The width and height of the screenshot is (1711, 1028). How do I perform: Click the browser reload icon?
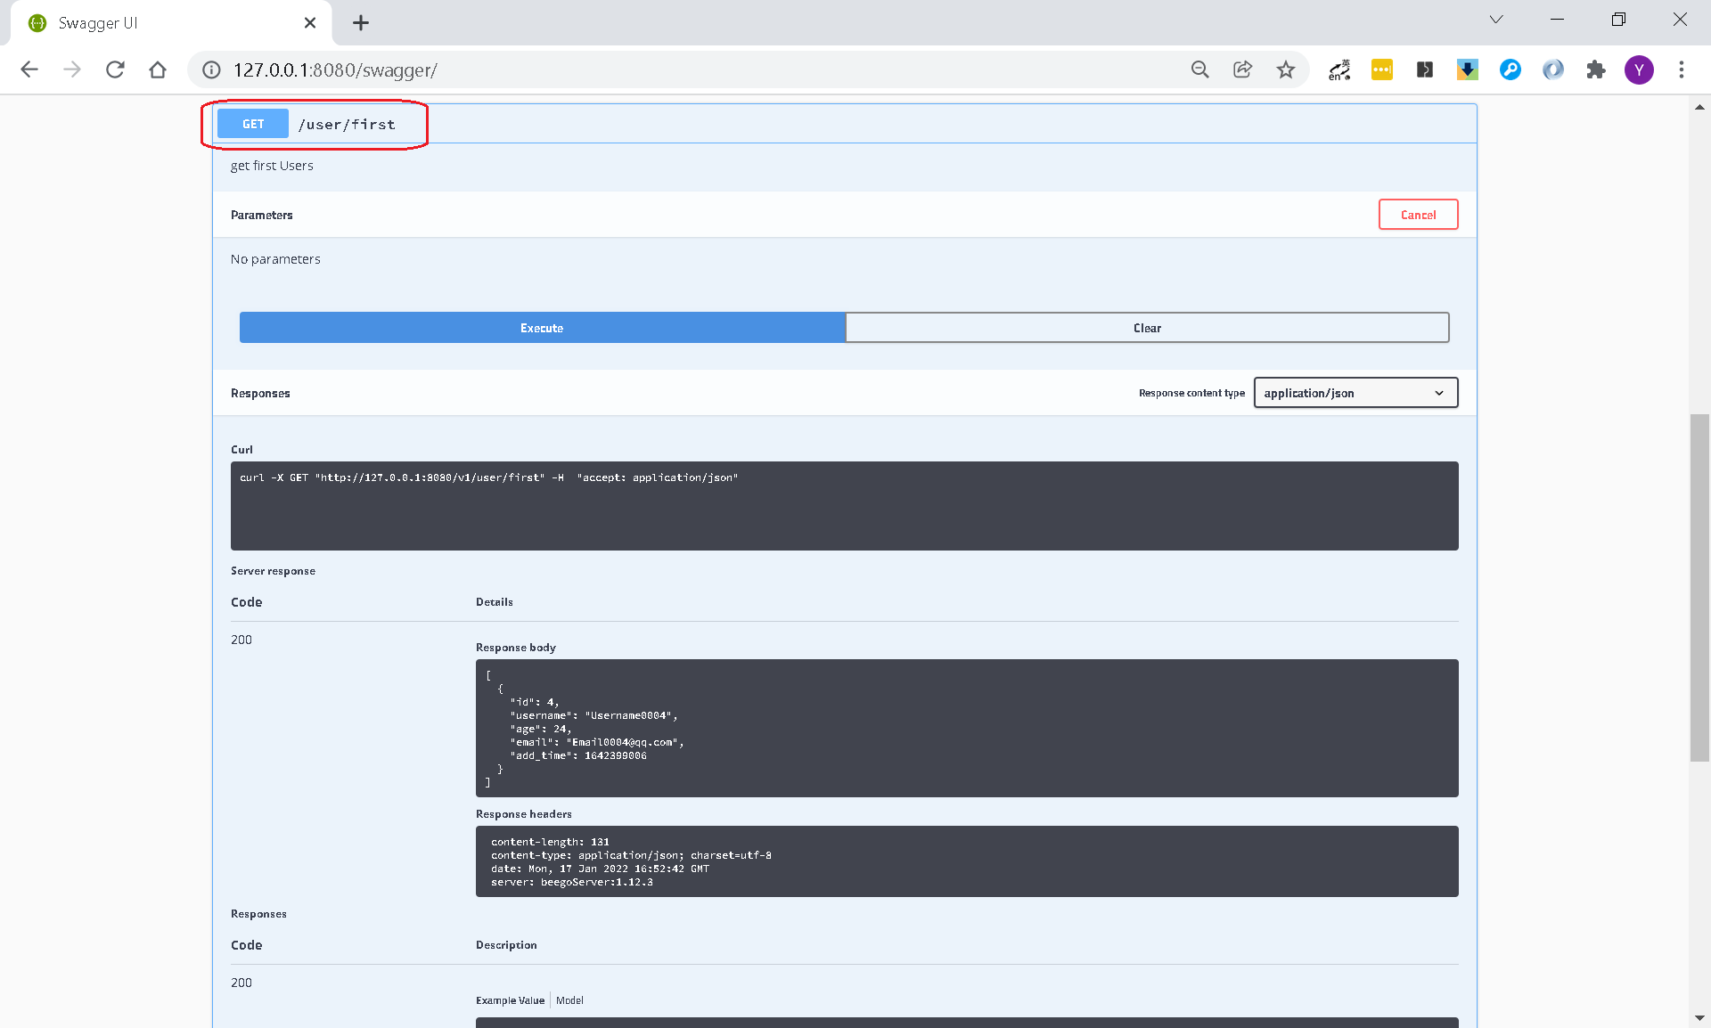pyautogui.click(x=115, y=69)
